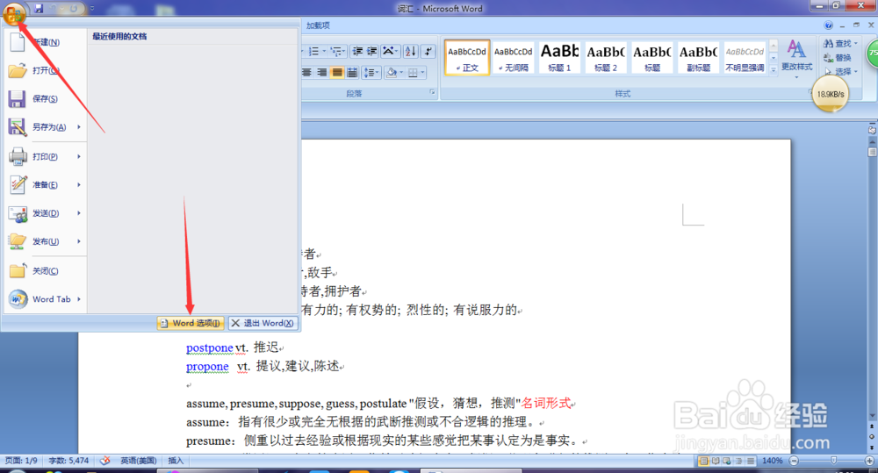
Task: Open the 加载项 ribbon tab
Action: click(x=318, y=25)
